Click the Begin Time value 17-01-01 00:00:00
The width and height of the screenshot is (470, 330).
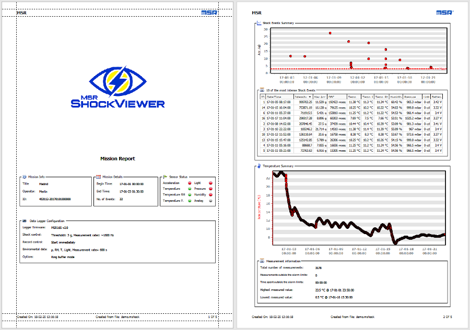click(132, 184)
